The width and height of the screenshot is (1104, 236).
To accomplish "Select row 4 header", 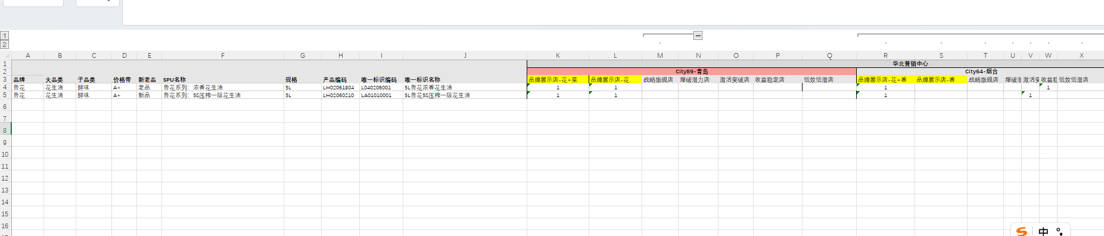I will [x=5, y=87].
